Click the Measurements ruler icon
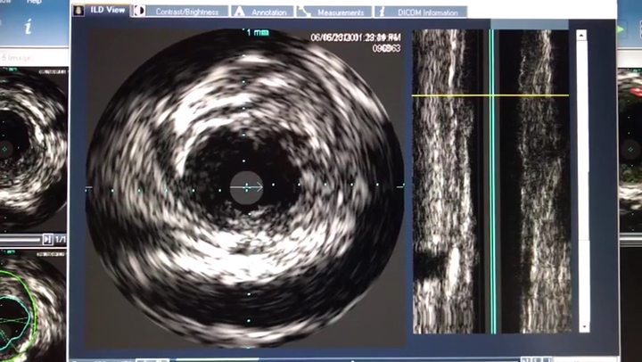The image size is (642, 362). [x=304, y=12]
